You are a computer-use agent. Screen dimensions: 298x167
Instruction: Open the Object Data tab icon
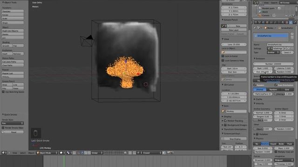(279, 22)
